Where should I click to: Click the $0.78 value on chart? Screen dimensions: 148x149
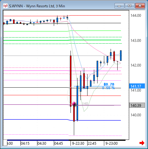coord(109,84)
